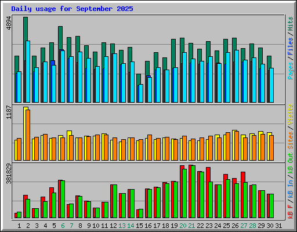This screenshot has height=232, width=297.
Task: Click the 4894 top chart scale value
Action: 9,23
